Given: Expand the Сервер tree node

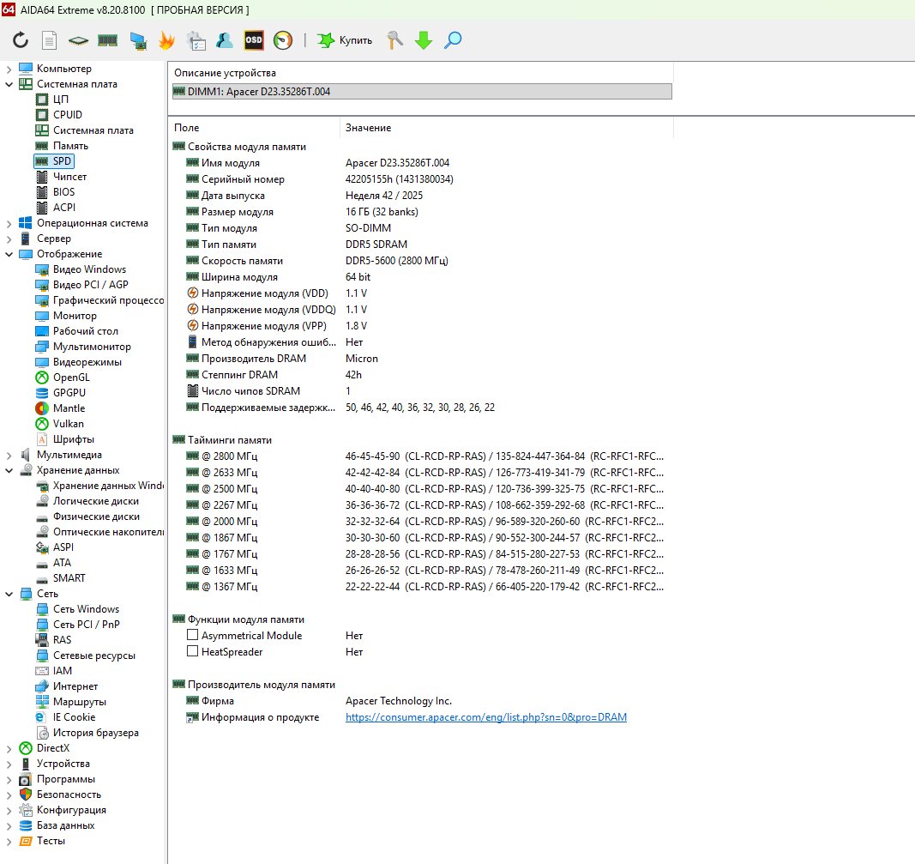Looking at the screenshot, I should (x=9, y=239).
